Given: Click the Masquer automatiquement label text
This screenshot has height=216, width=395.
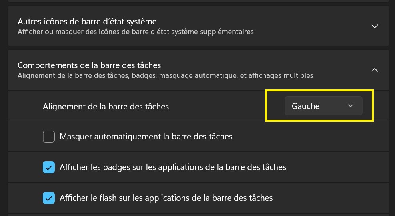Looking at the screenshot, I should coord(146,137).
